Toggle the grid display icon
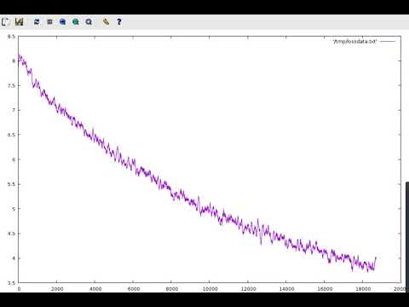Screen dimensions: 409x307 tap(49, 22)
